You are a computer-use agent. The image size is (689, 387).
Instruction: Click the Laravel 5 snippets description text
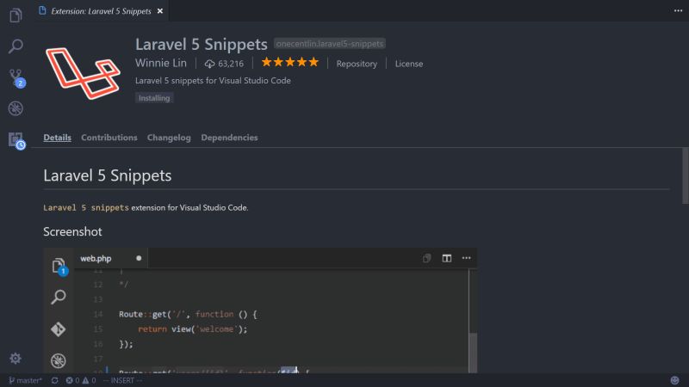point(213,80)
